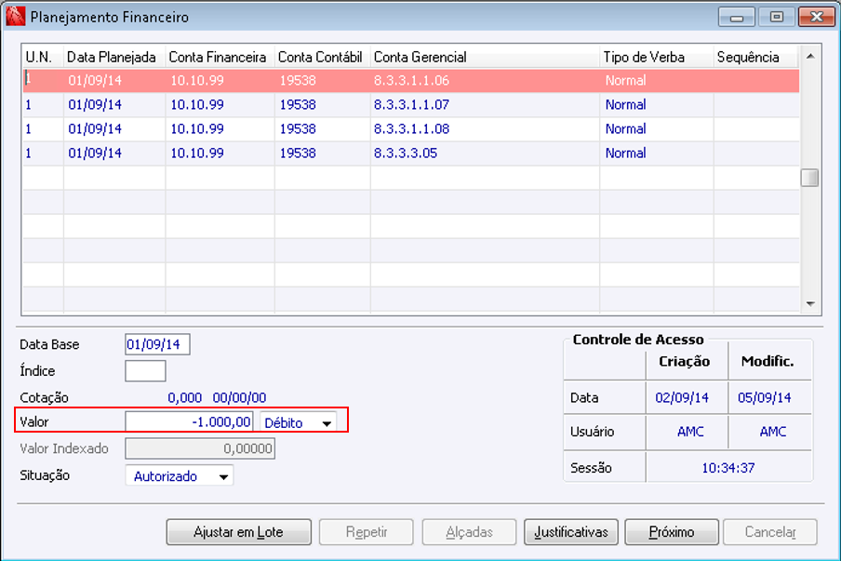Select row with Conta Gerencial 8.3.3.1.1.08
841x561 pixels.
pyautogui.click(x=411, y=128)
